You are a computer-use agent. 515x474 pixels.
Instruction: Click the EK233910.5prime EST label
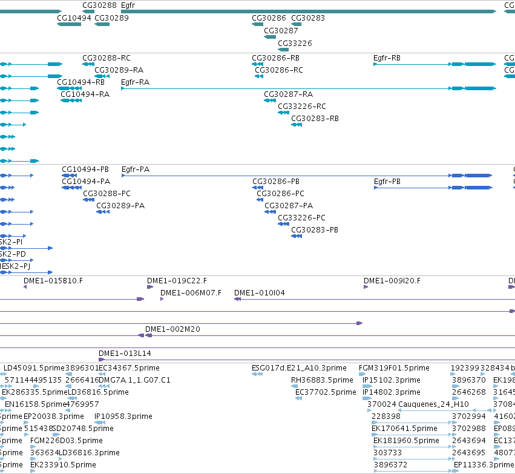63,465
